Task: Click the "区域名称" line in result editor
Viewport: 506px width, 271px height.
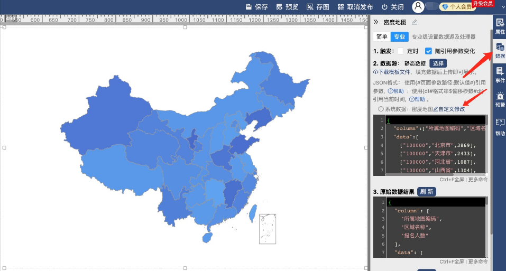Action: tap(416, 227)
